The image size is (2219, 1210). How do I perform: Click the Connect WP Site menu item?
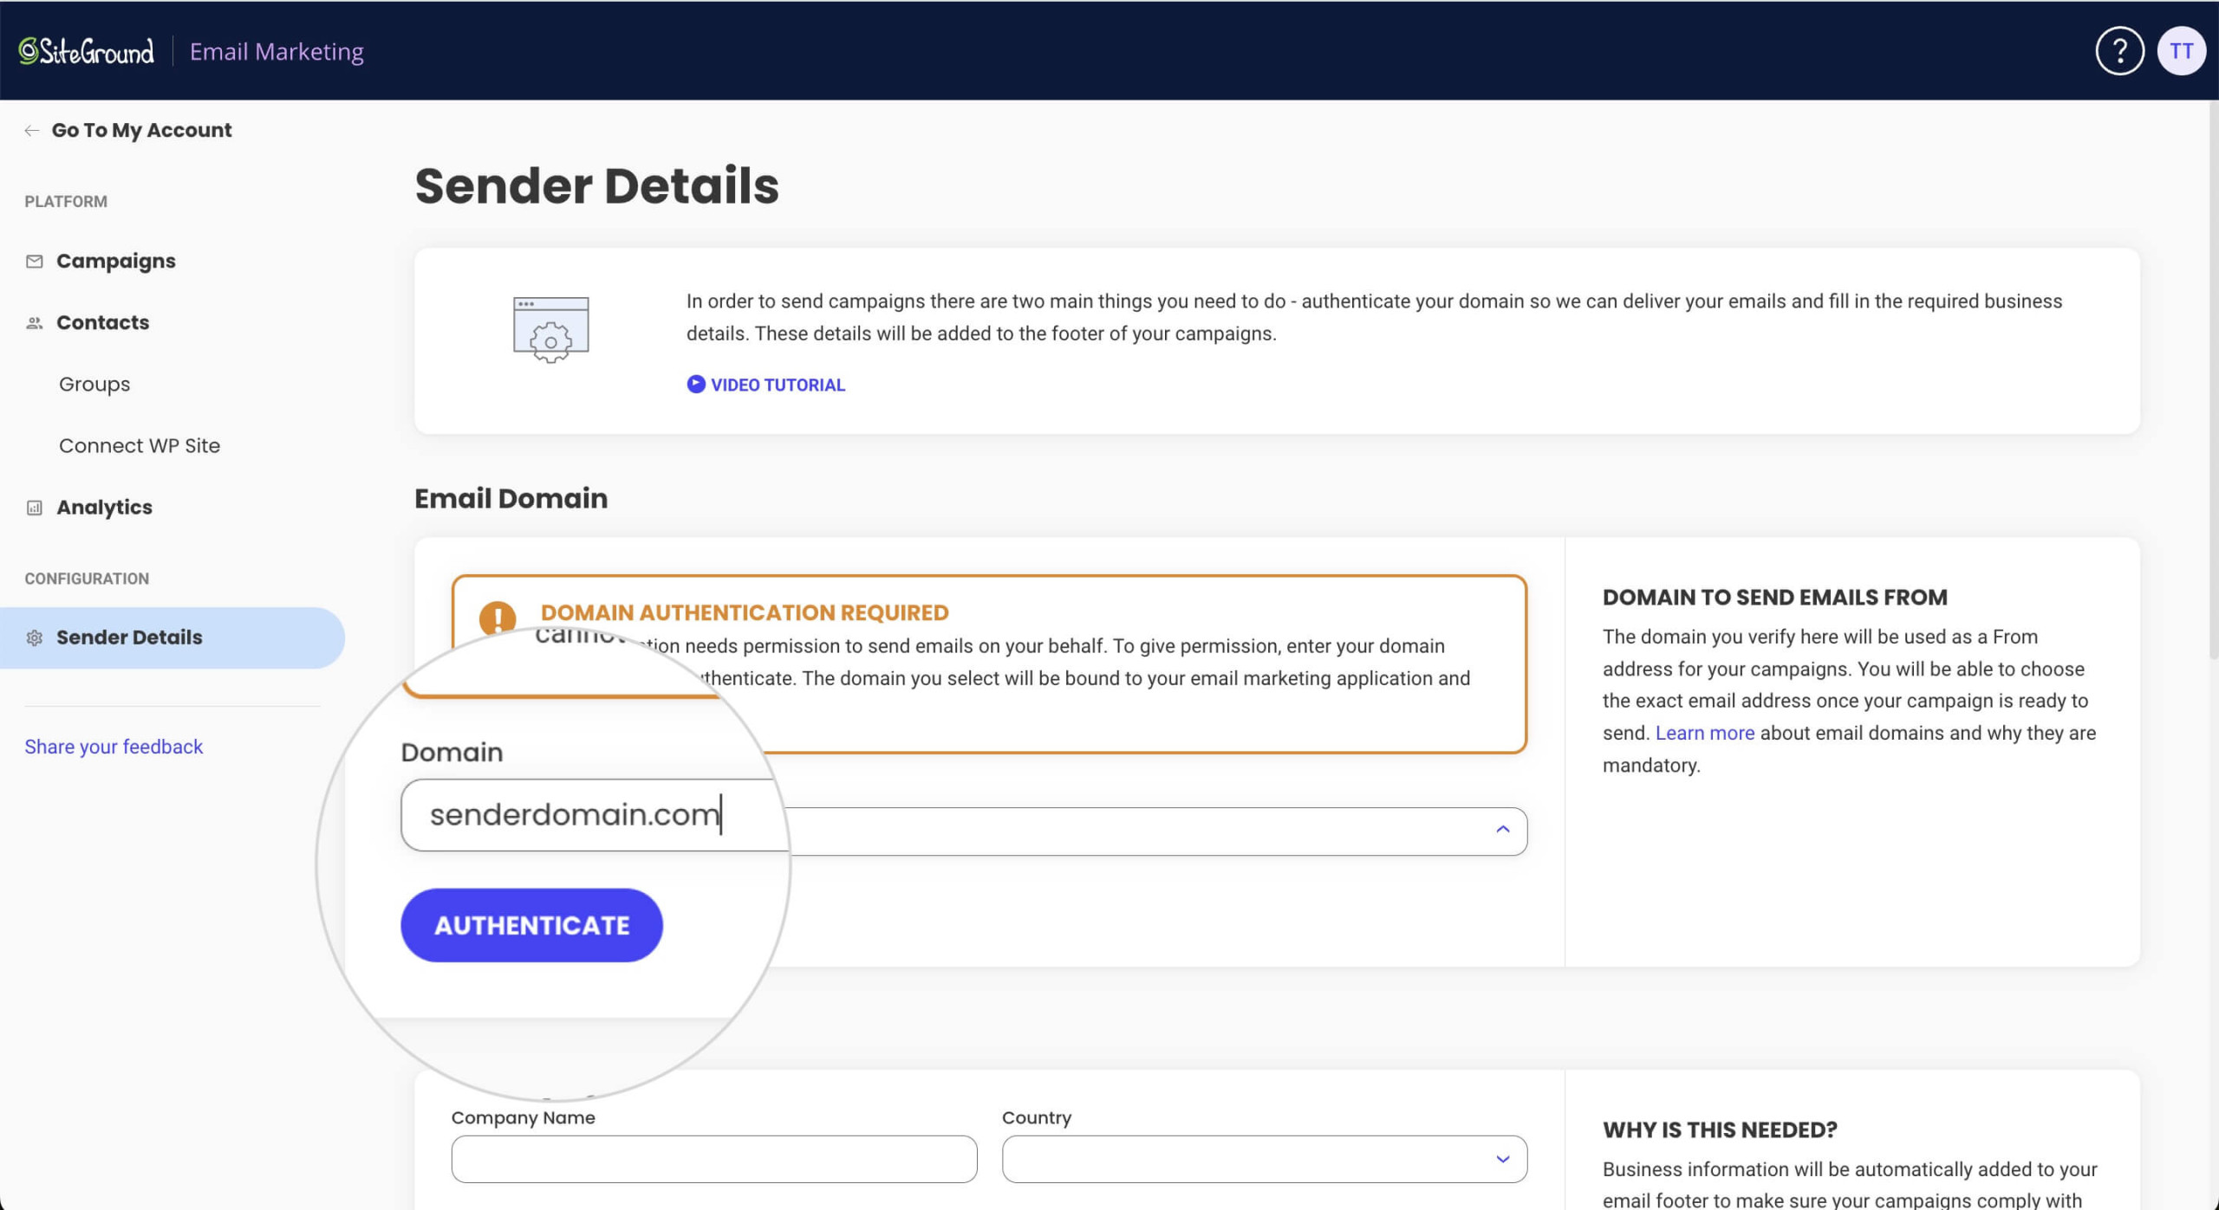pyautogui.click(x=139, y=445)
